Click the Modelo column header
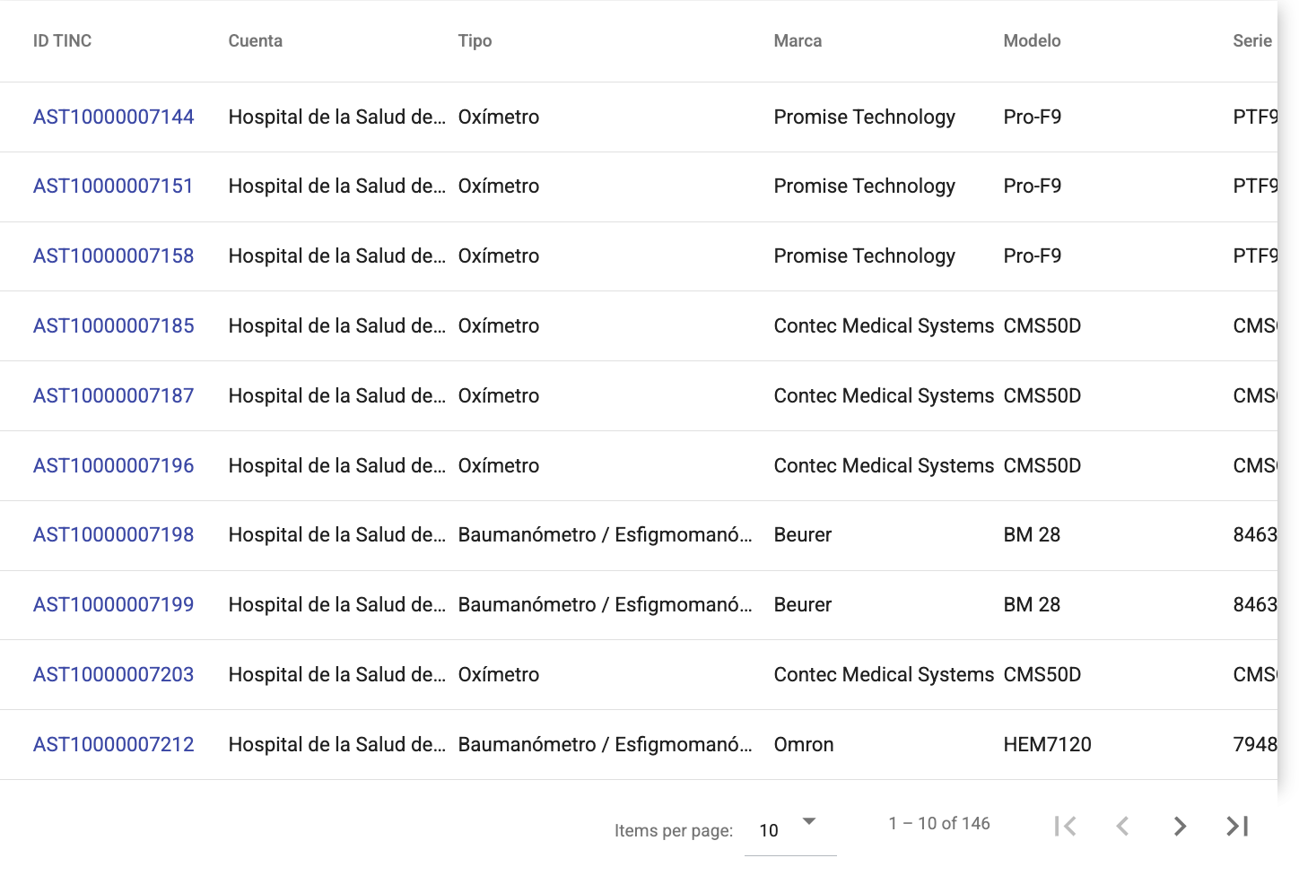The height and width of the screenshot is (884, 1299). tap(1032, 40)
